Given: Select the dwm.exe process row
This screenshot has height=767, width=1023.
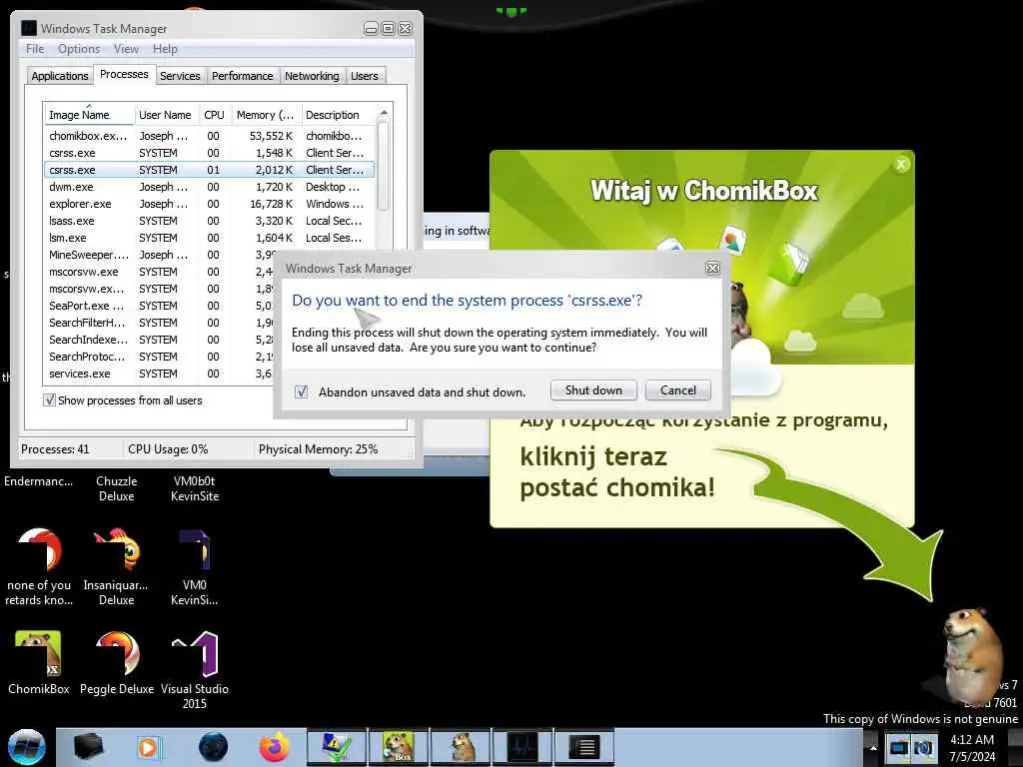Looking at the screenshot, I should click(209, 187).
